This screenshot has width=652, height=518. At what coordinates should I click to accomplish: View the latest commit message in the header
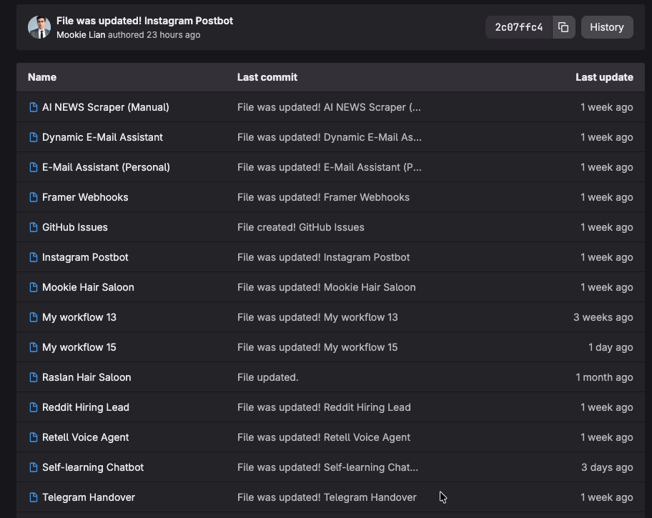coord(144,21)
